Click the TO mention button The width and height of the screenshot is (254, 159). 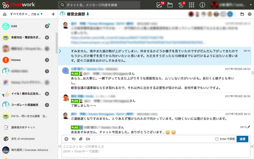[x=74, y=139]
